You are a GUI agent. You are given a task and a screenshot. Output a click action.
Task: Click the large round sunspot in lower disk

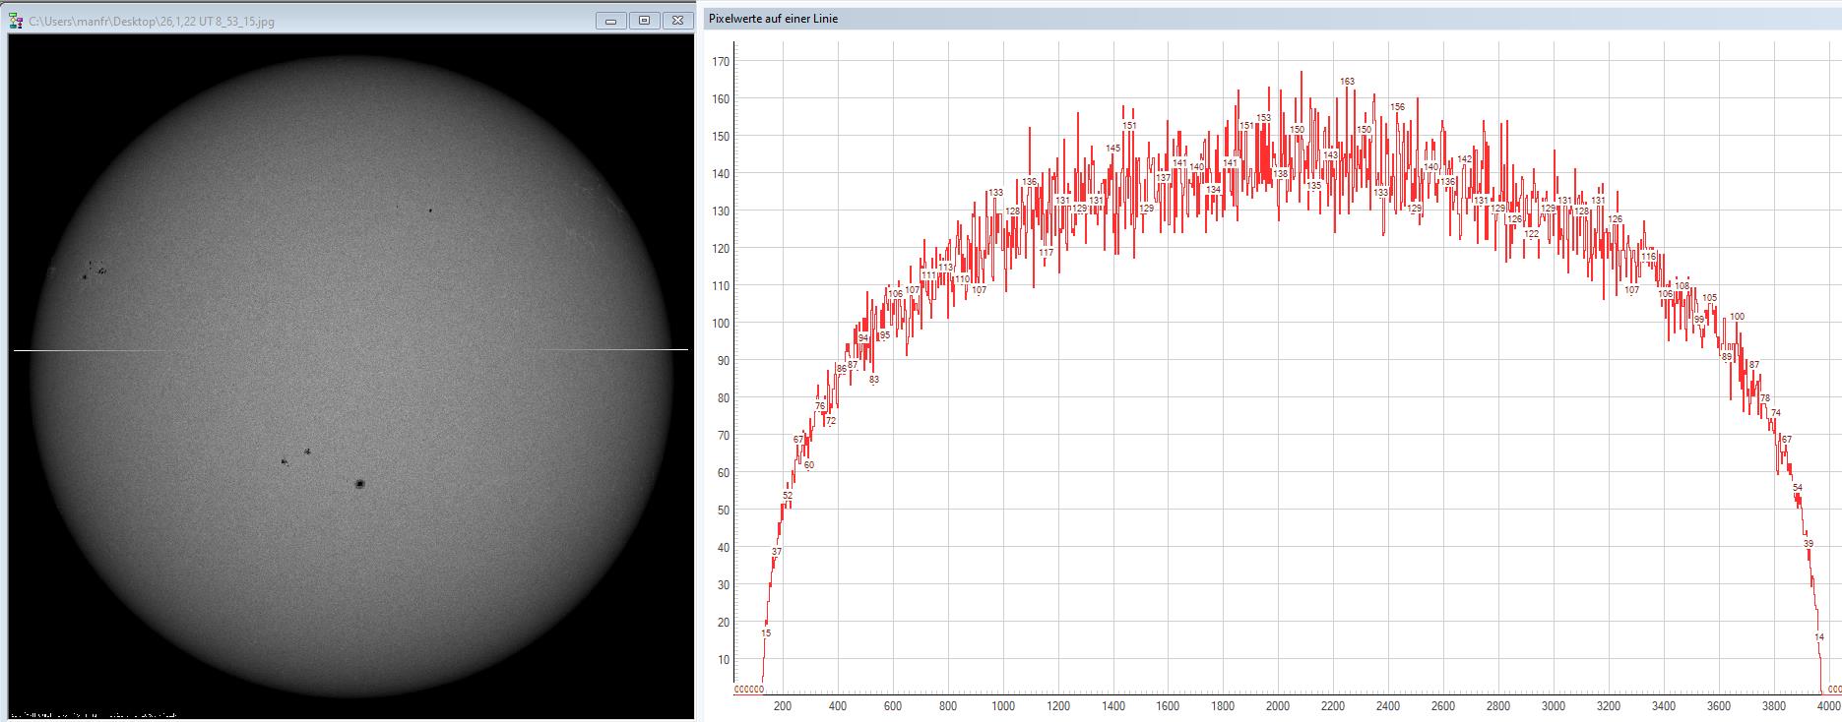[x=359, y=484]
